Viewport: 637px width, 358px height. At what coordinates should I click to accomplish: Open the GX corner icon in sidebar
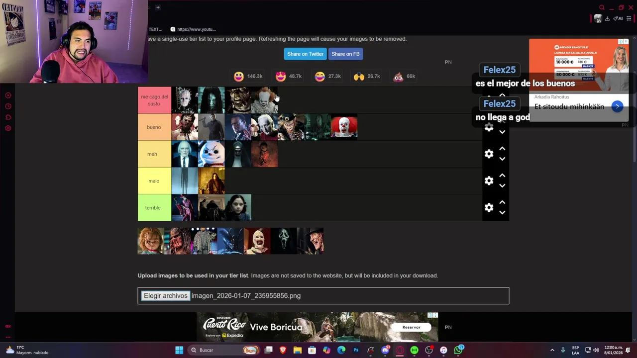8,327
